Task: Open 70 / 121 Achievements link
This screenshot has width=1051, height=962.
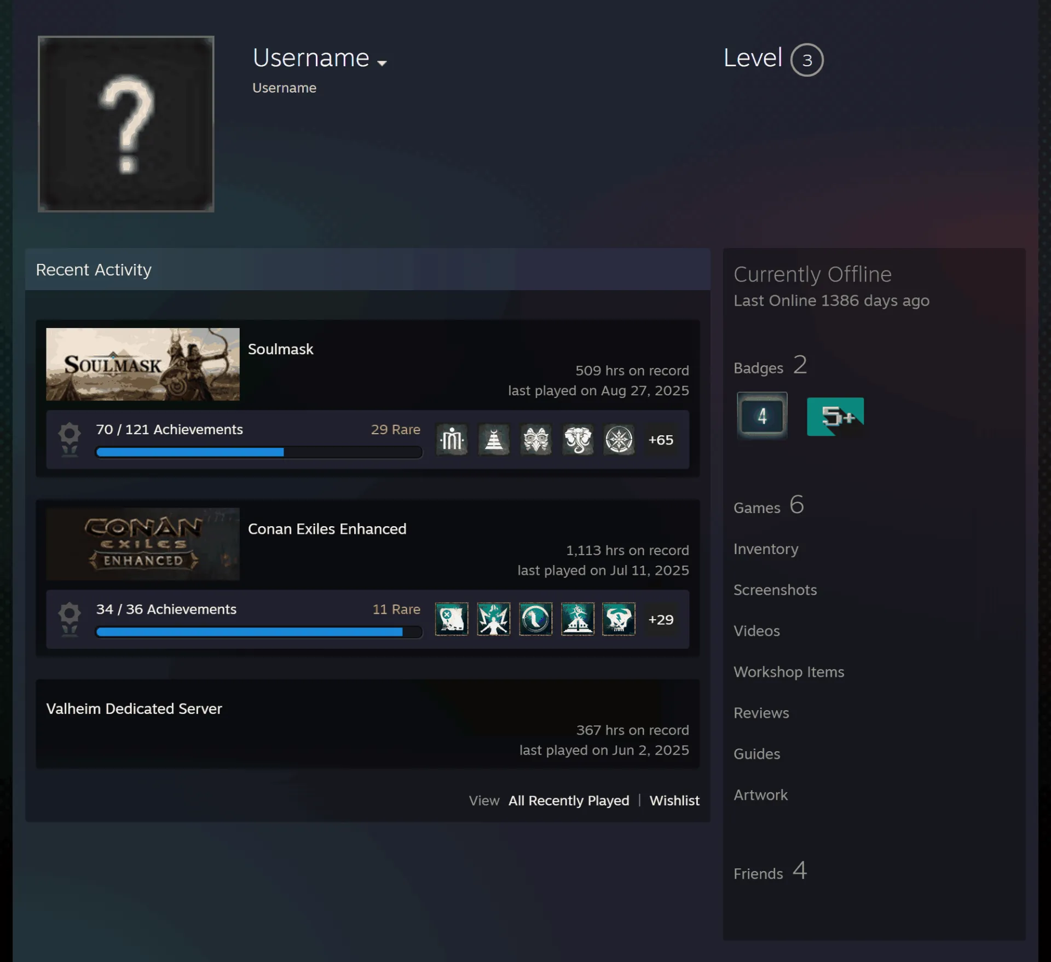Action: (x=170, y=429)
